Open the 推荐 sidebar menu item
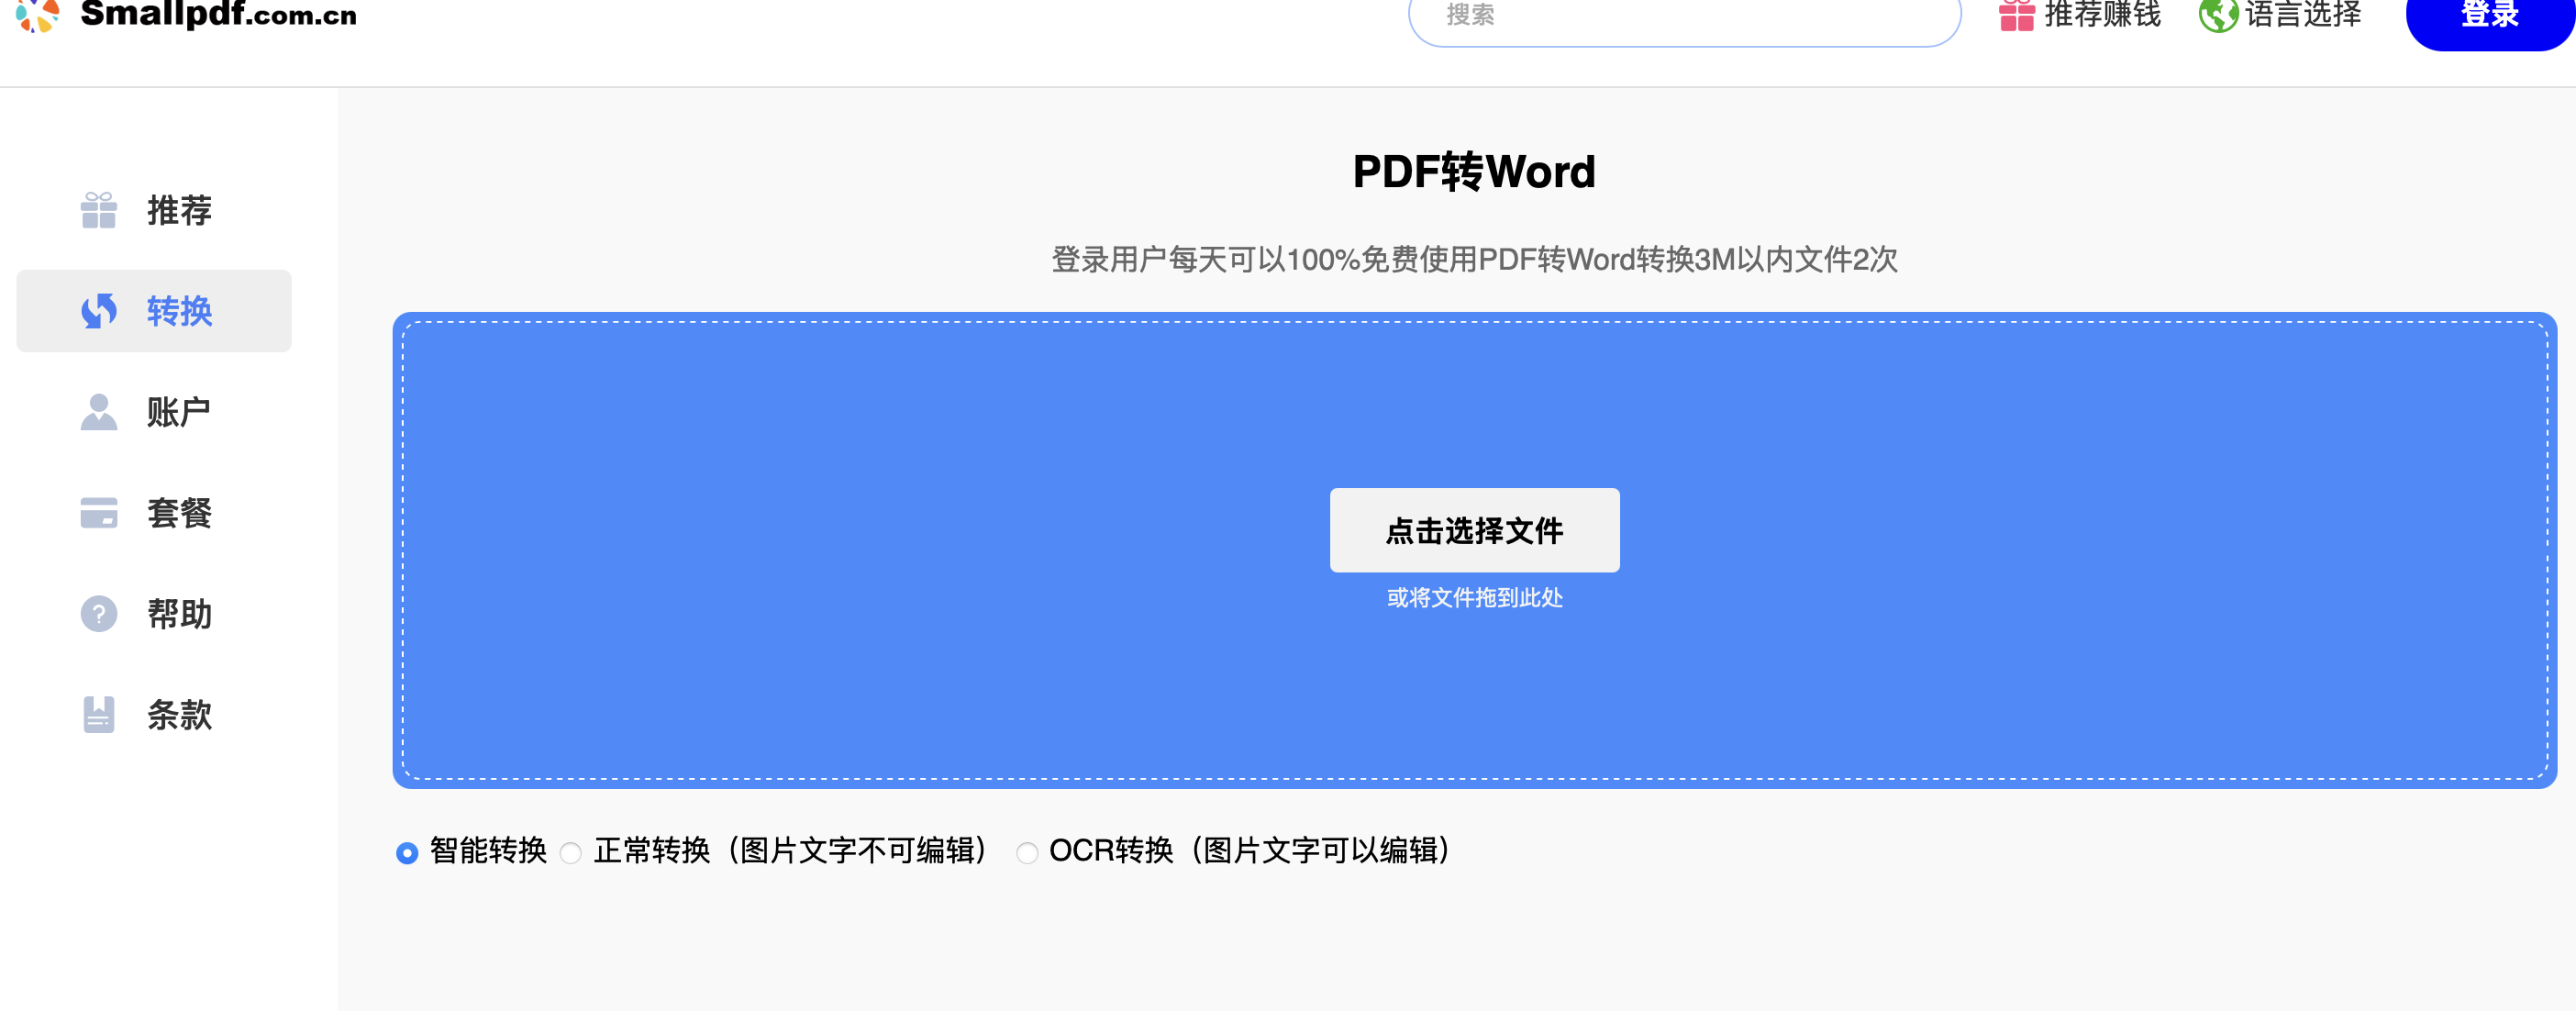 (x=179, y=210)
